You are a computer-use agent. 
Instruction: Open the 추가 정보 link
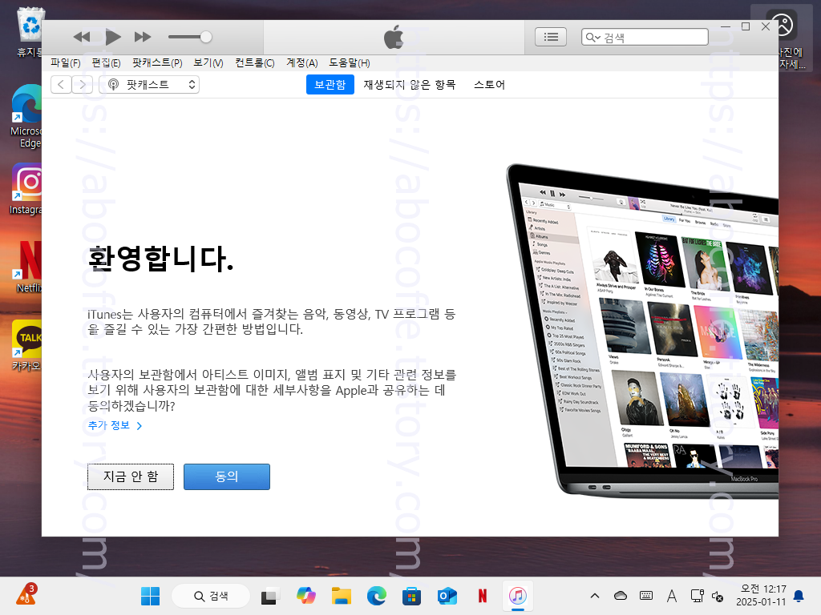point(115,426)
